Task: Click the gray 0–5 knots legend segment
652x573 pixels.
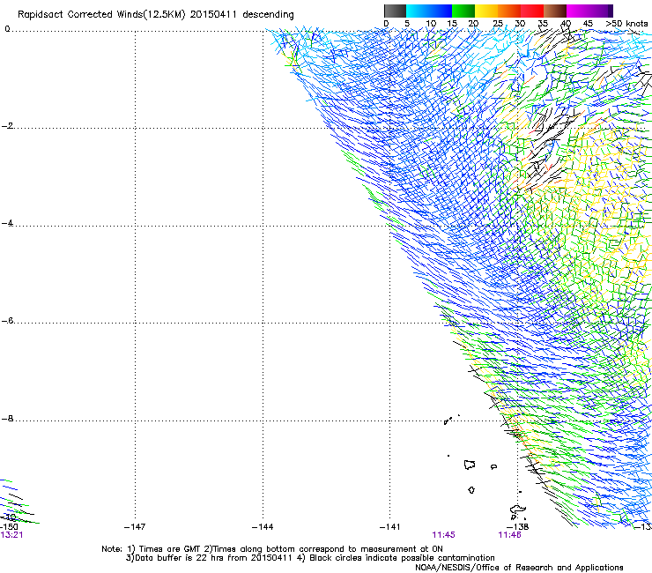Action: 395,11
